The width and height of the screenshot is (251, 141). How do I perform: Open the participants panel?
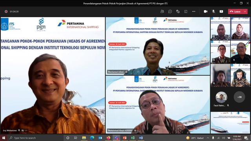[162, 11]
